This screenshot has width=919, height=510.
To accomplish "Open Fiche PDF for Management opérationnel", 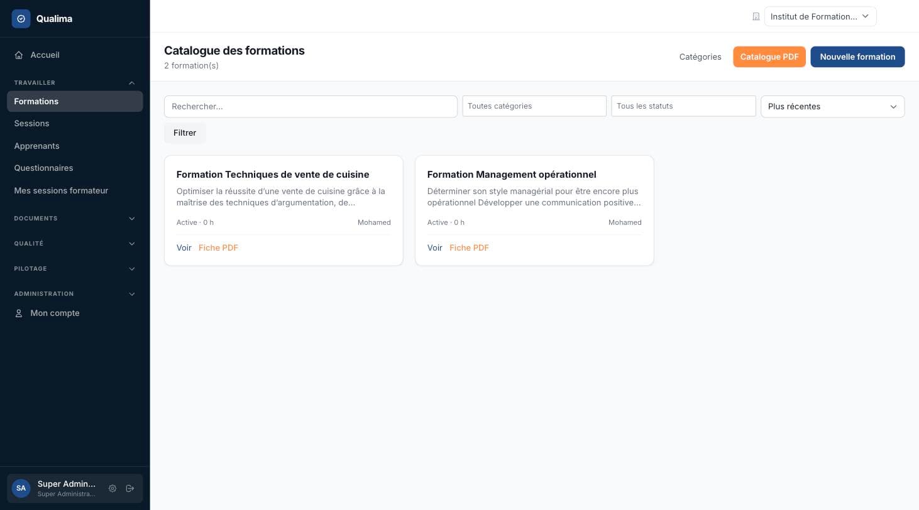I will (x=469, y=248).
